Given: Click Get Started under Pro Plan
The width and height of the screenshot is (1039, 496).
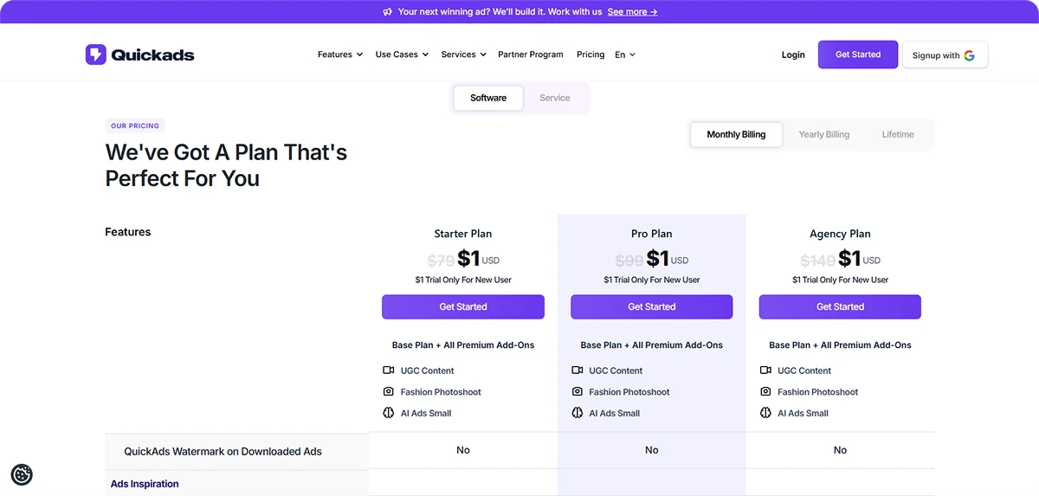Looking at the screenshot, I should coord(652,306).
